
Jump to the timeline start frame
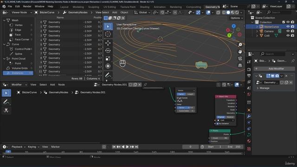click(114, 147)
